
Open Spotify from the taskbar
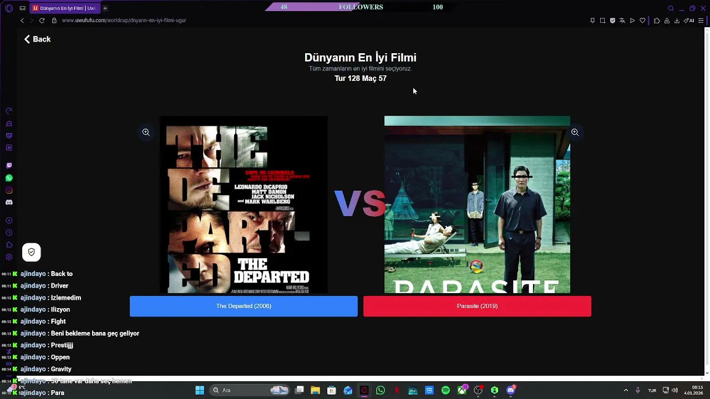(x=445, y=390)
